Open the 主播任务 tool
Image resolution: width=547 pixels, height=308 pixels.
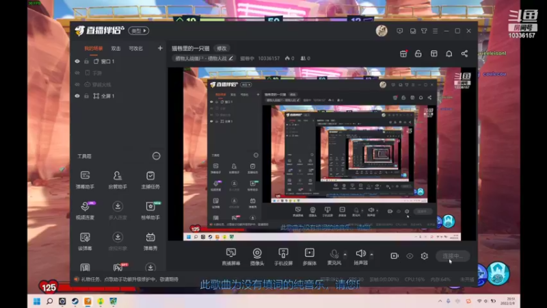click(x=150, y=180)
